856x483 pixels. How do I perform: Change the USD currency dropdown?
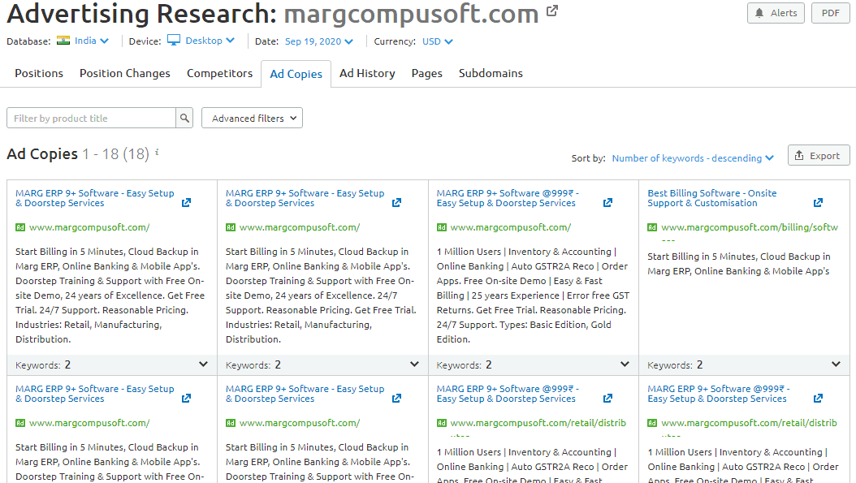pos(437,41)
